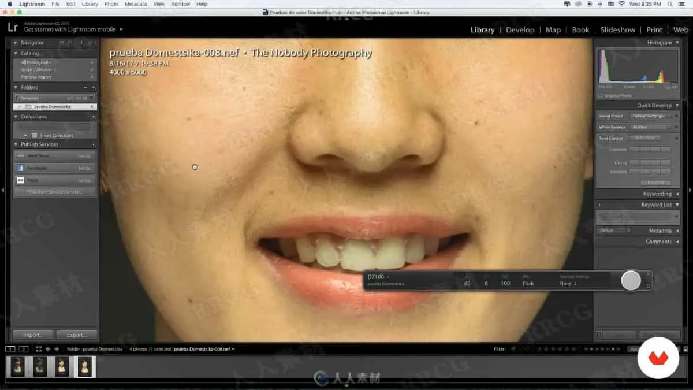Expand the Keywording panel

coord(677,194)
